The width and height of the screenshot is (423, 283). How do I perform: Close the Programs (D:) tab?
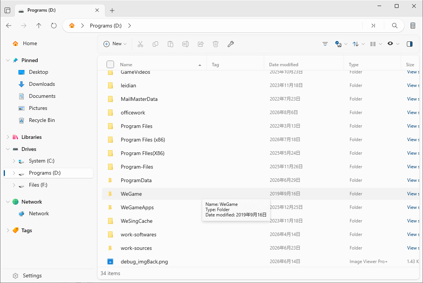pyautogui.click(x=97, y=10)
